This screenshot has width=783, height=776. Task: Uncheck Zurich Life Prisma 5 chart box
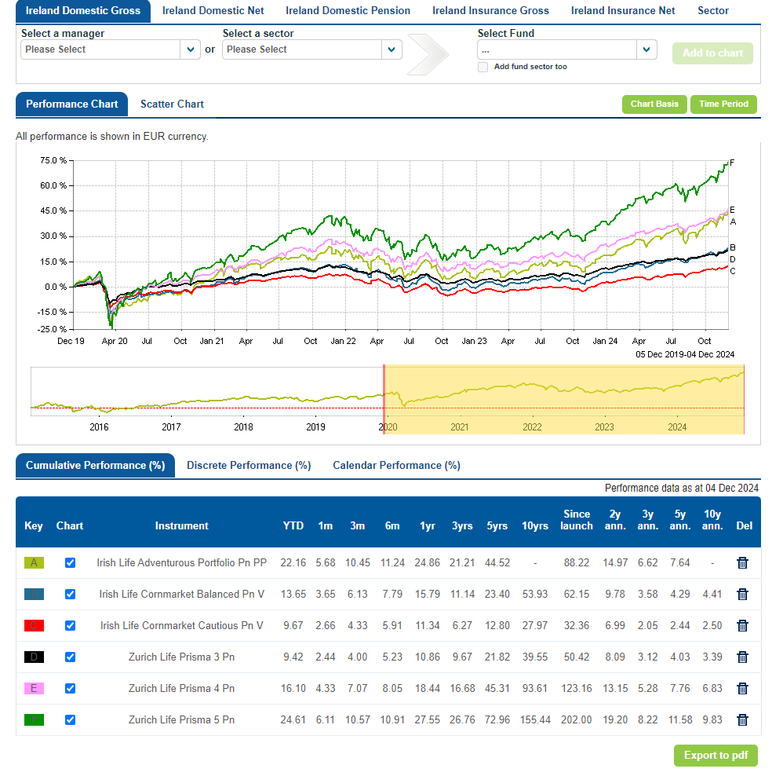[x=71, y=719]
